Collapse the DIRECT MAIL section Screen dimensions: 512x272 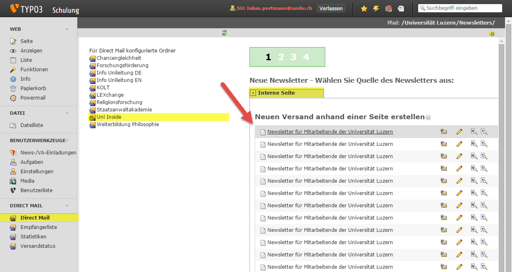[x=67, y=206]
